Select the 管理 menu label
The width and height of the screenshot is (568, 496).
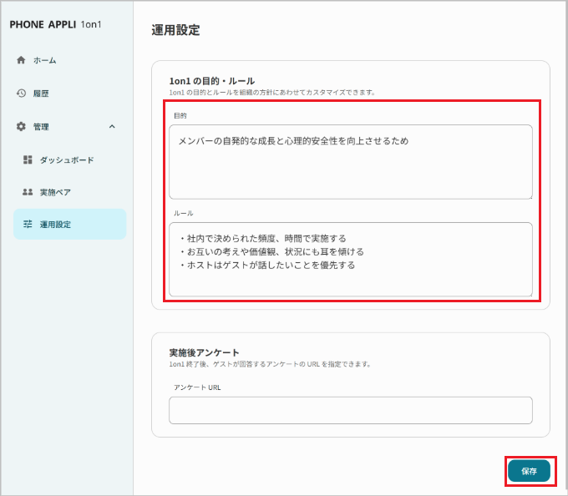click(41, 127)
